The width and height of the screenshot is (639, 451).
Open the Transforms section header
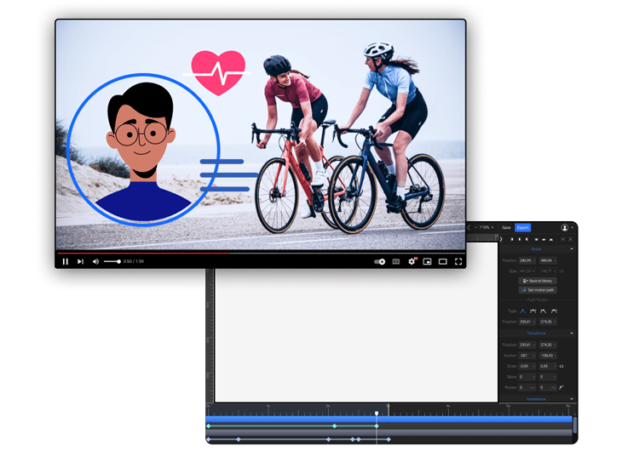click(536, 334)
